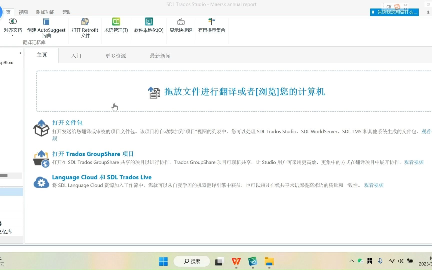Click the document upload icon in drop zone
The height and width of the screenshot is (270, 432).
(x=154, y=92)
